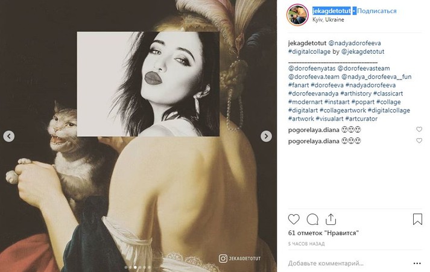Screen dimensions: 430x272
Task: Share the post using the share icon
Action: point(330,219)
